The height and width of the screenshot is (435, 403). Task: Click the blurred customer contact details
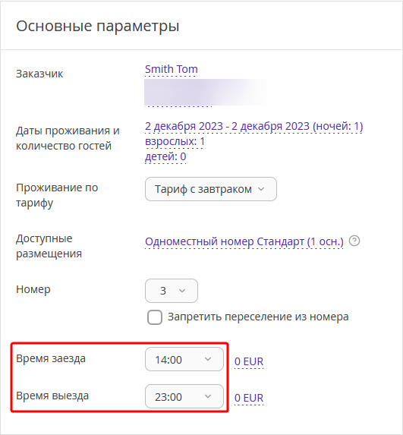coord(205,93)
